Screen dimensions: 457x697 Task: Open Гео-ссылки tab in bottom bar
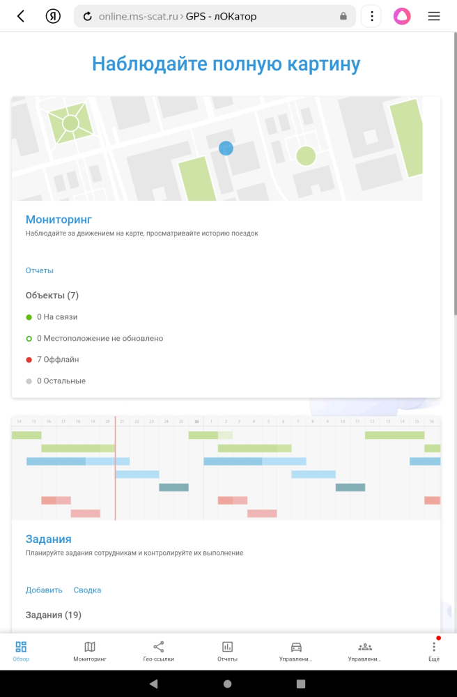coord(159,651)
